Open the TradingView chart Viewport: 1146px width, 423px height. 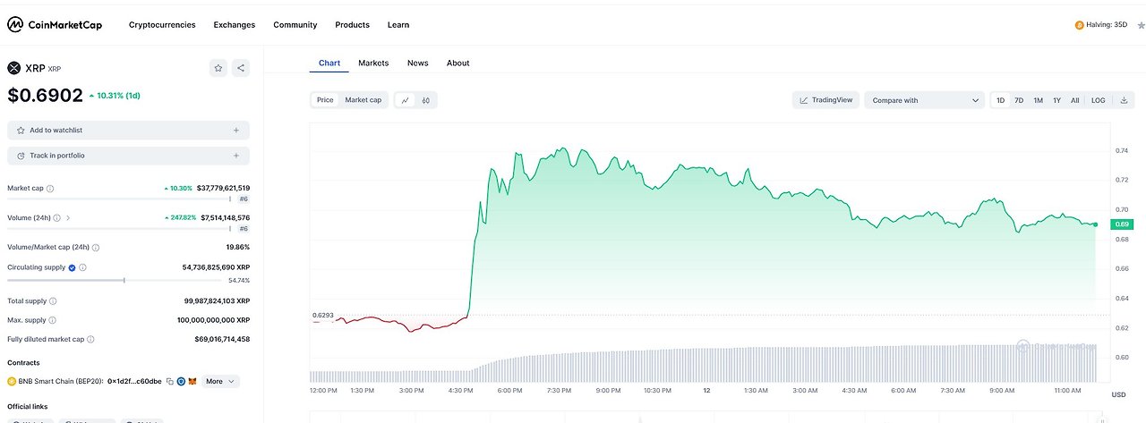click(x=826, y=100)
